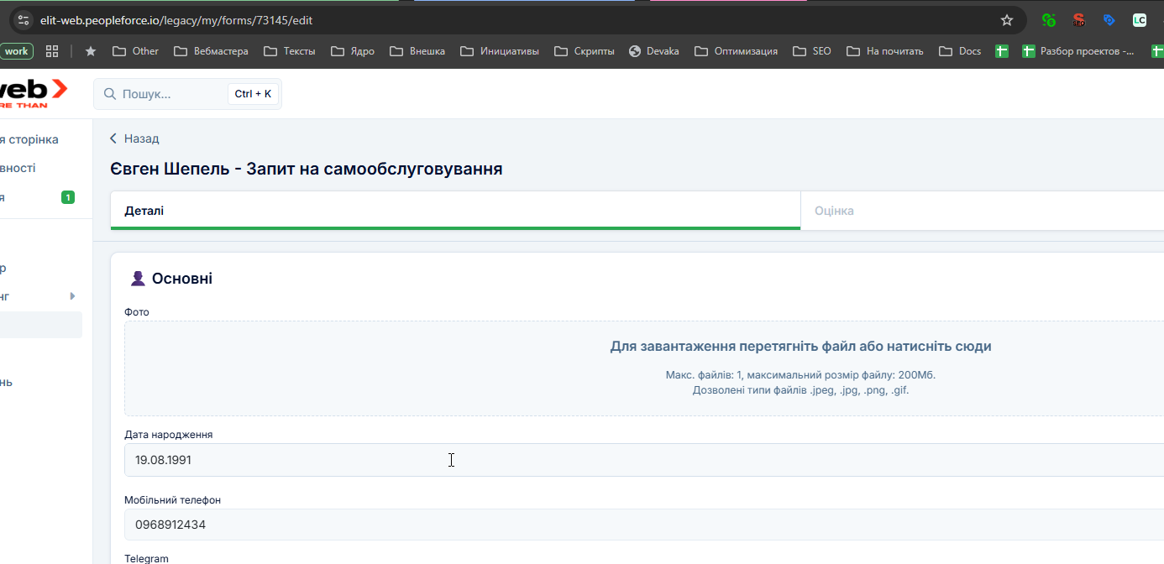Click the Ctrl + K shortcut badge
Viewport: 1164px width, 564px height.
coord(253,94)
